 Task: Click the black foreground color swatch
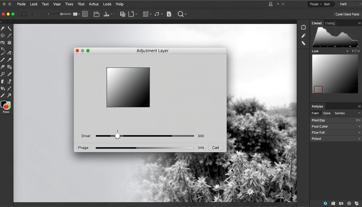tap(3, 104)
